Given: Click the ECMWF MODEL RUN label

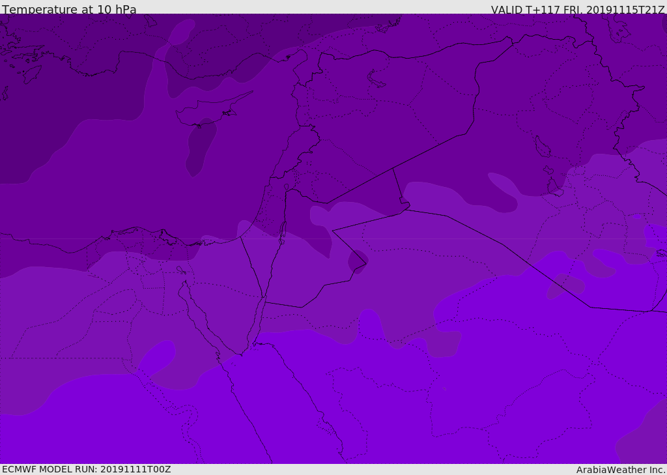Looking at the screenshot, I should (x=86, y=469).
